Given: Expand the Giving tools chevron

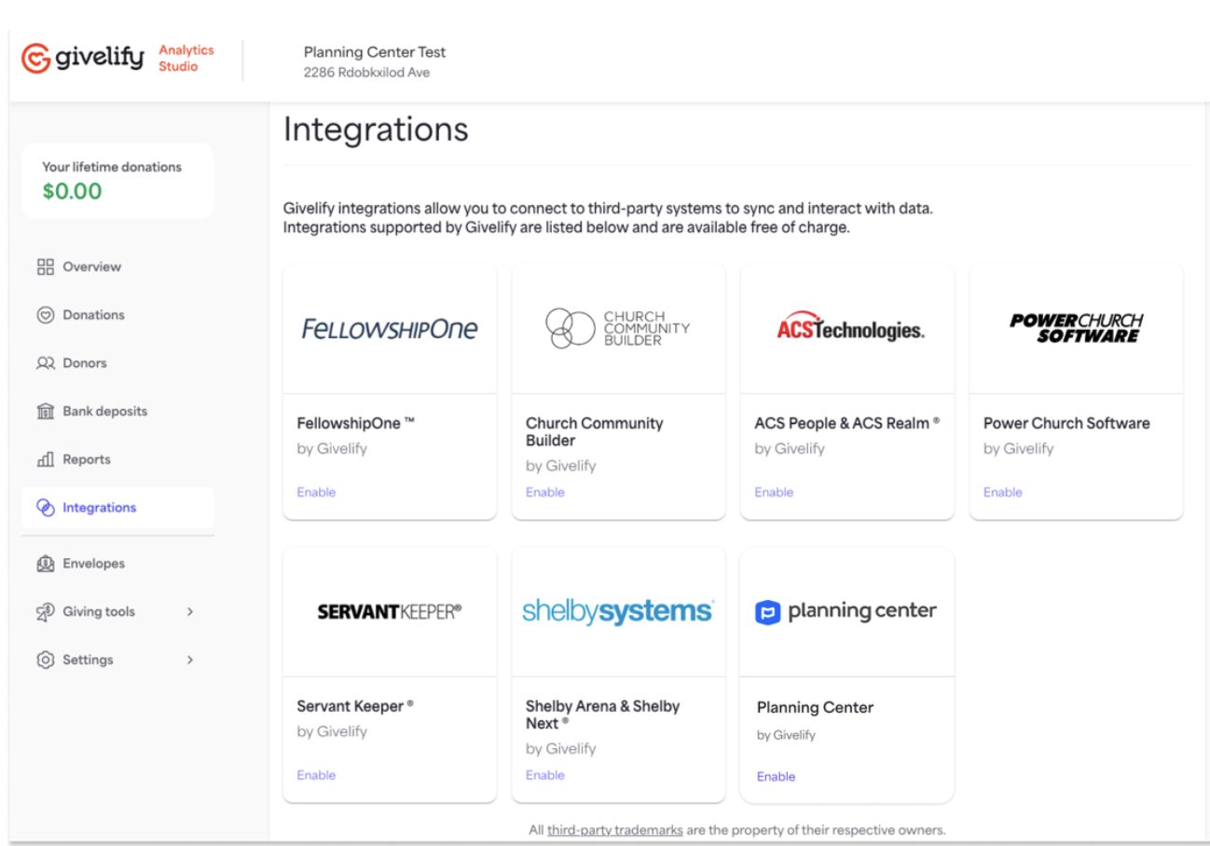Looking at the screenshot, I should point(190,612).
